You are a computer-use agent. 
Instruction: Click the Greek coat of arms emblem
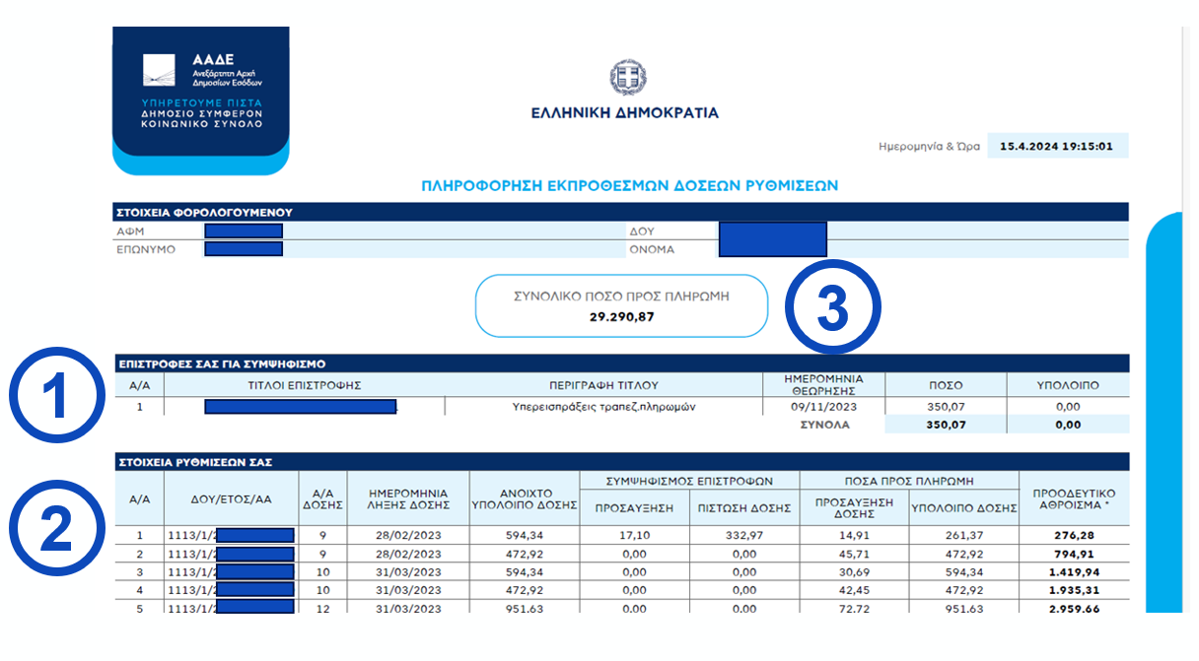click(x=625, y=77)
